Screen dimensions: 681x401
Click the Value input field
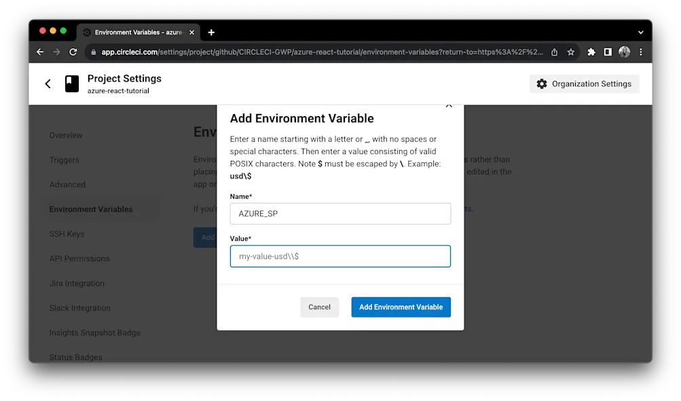pos(339,256)
